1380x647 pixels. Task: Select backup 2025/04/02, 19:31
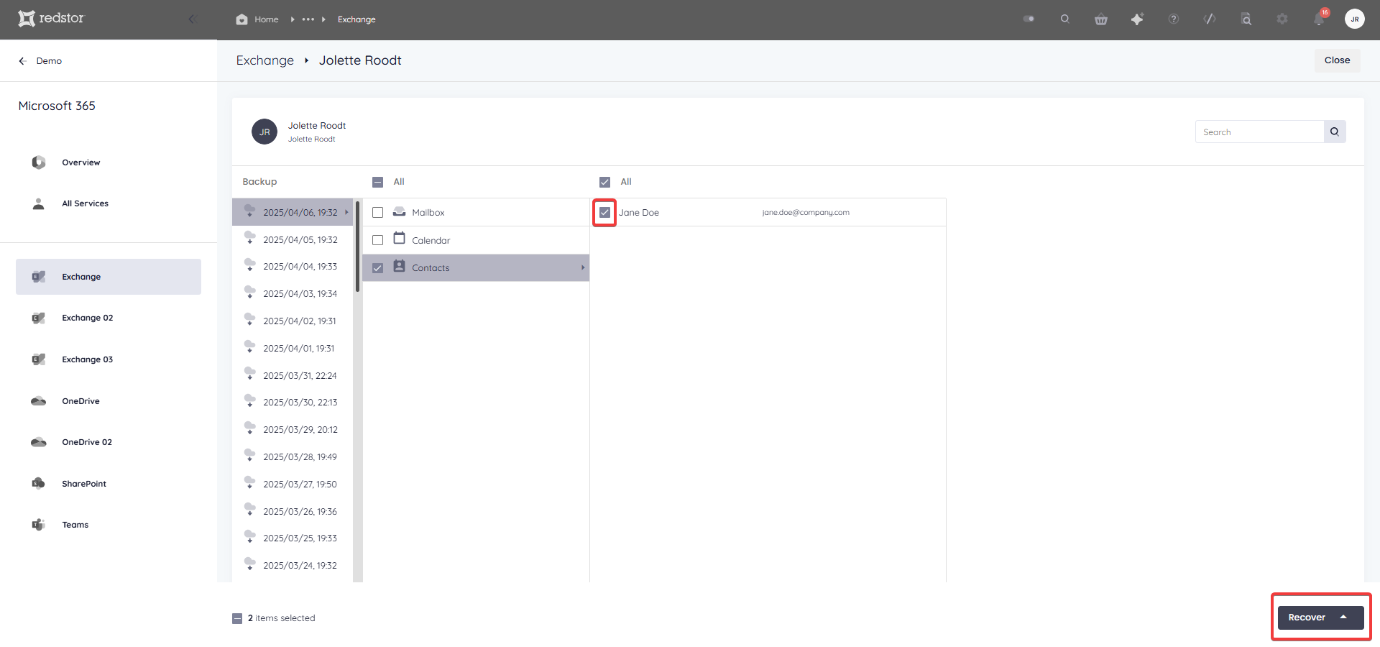(293, 321)
